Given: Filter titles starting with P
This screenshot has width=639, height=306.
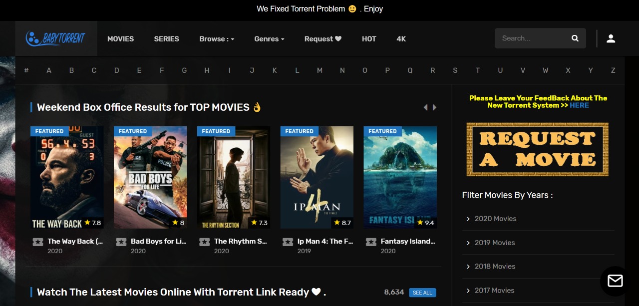Looking at the screenshot, I should click(x=387, y=70).
